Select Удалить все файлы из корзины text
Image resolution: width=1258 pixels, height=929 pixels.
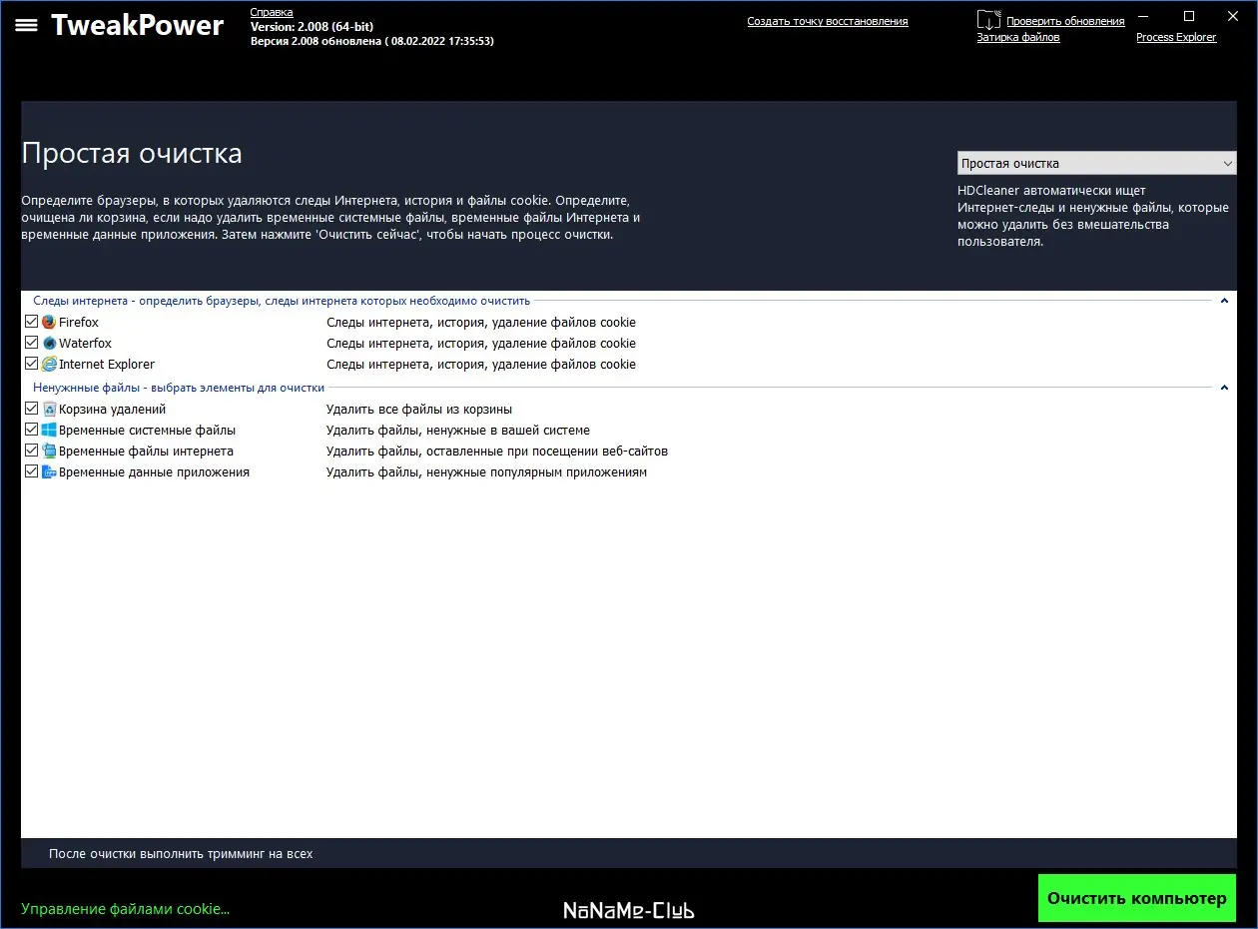[419, 409]
